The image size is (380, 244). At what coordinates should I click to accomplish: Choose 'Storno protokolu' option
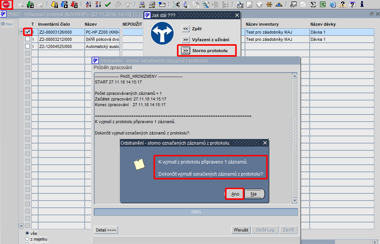(x=186, y=51)
